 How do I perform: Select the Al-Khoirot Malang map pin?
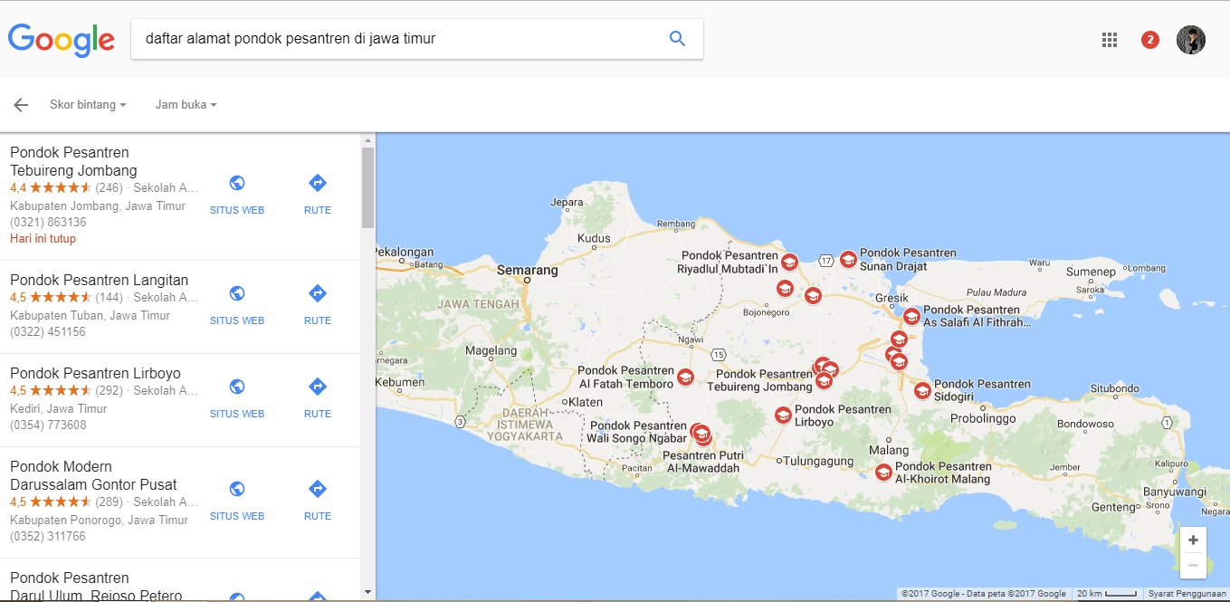pos(883,472)
